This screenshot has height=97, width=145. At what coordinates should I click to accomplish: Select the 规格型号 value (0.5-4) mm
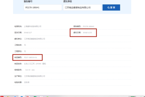pyautogui.click(x=30, y=70)
